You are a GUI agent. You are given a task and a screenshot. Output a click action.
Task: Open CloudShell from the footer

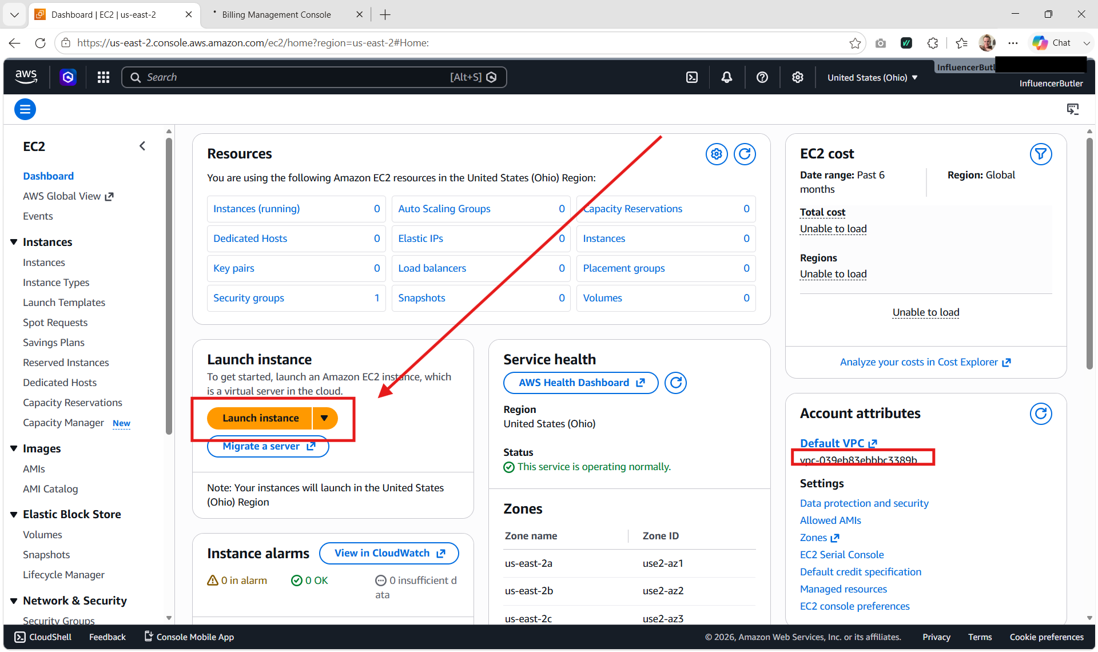pyautogui.click(x=43, y=637)
